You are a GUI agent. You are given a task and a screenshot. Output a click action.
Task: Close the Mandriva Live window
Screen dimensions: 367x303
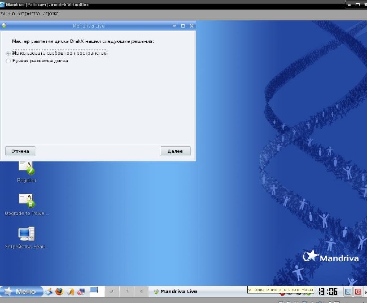coord(192,26)
